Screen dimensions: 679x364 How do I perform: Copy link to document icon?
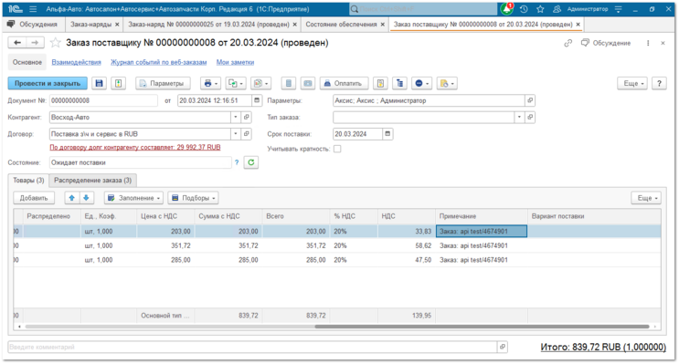(x=568, y=43)
